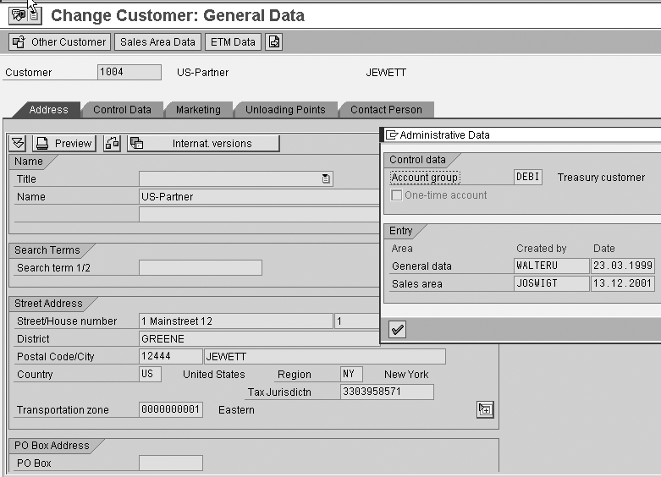Open the Marketing tab
Screen dimensions: 661x477
point(198,110)
